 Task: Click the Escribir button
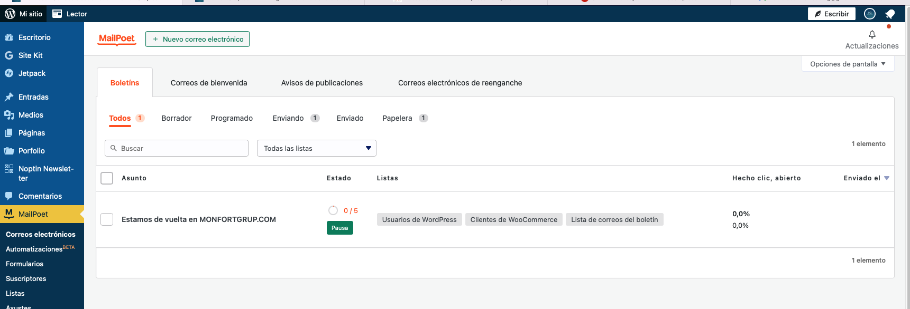832,14
